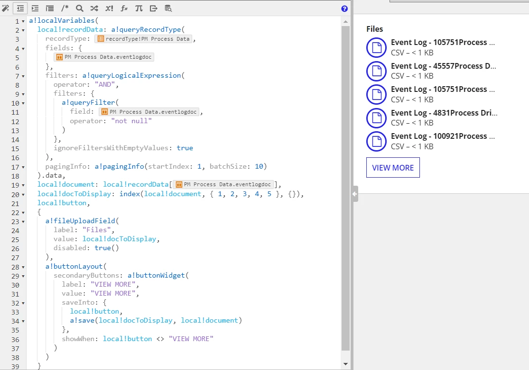The width and height of the screenshot is (529, 370).
Task: Collapse a!queryLogicalExpression at line 7
Action: point(23,76)
